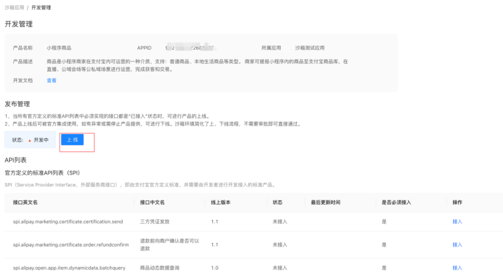This screenshot has width=503, height=275.
Task: Click the blurred APPID value
Action: [x=191, y=48]
